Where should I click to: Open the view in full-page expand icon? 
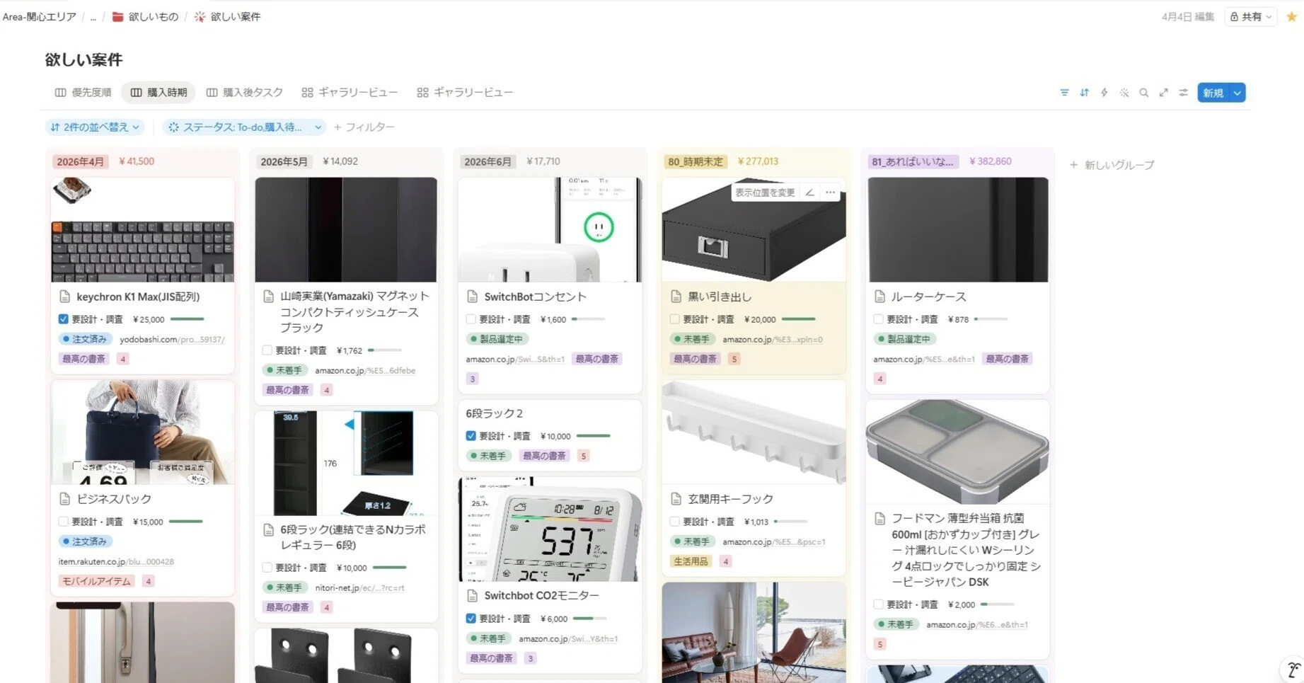click(x=1163, y=93)
